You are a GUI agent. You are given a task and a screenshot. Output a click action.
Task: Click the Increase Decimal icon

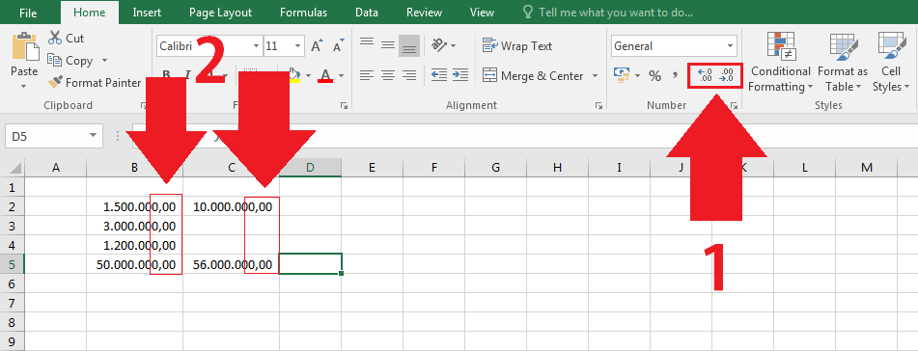[x=705, y=75]
